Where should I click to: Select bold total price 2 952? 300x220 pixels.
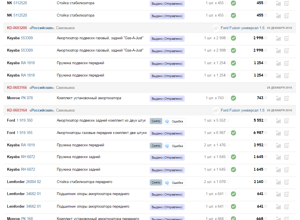(x=259, y=145)
